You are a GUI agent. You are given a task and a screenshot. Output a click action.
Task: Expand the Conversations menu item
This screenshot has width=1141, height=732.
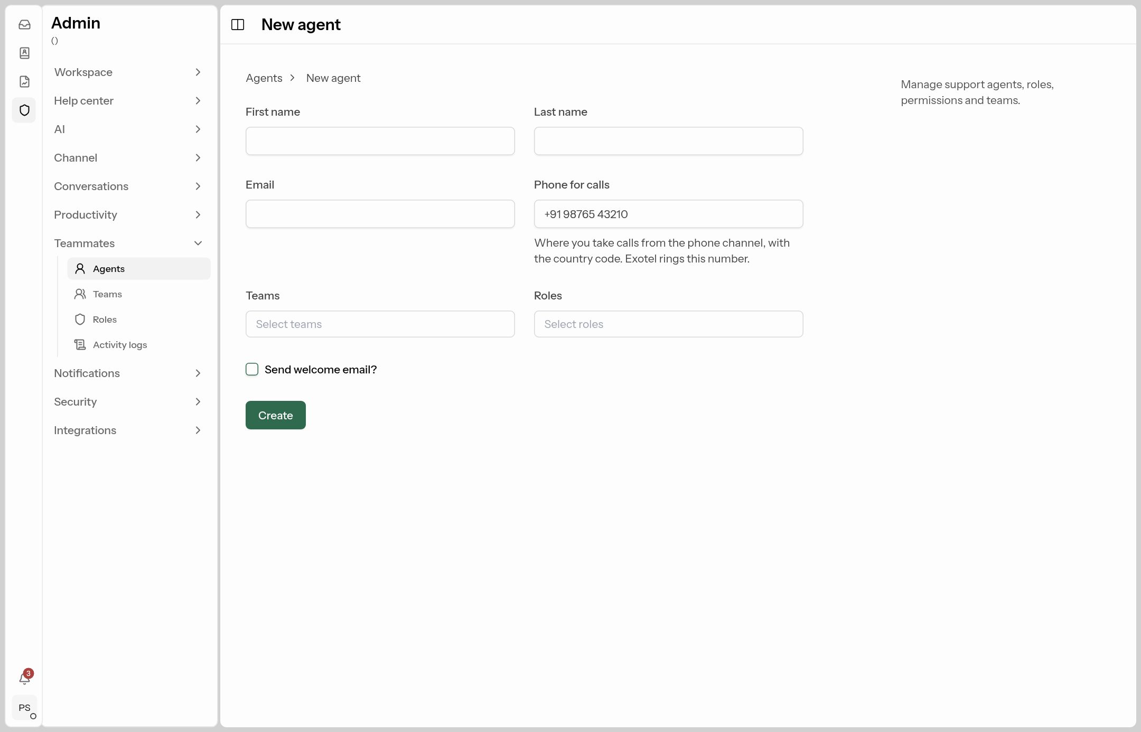128,186
